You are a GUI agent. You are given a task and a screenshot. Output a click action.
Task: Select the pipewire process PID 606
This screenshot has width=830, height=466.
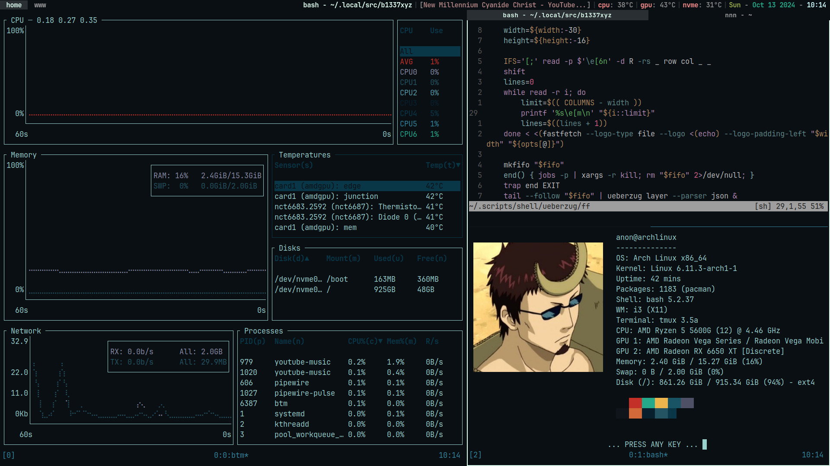pyautogui.click(x=350, y=383)
